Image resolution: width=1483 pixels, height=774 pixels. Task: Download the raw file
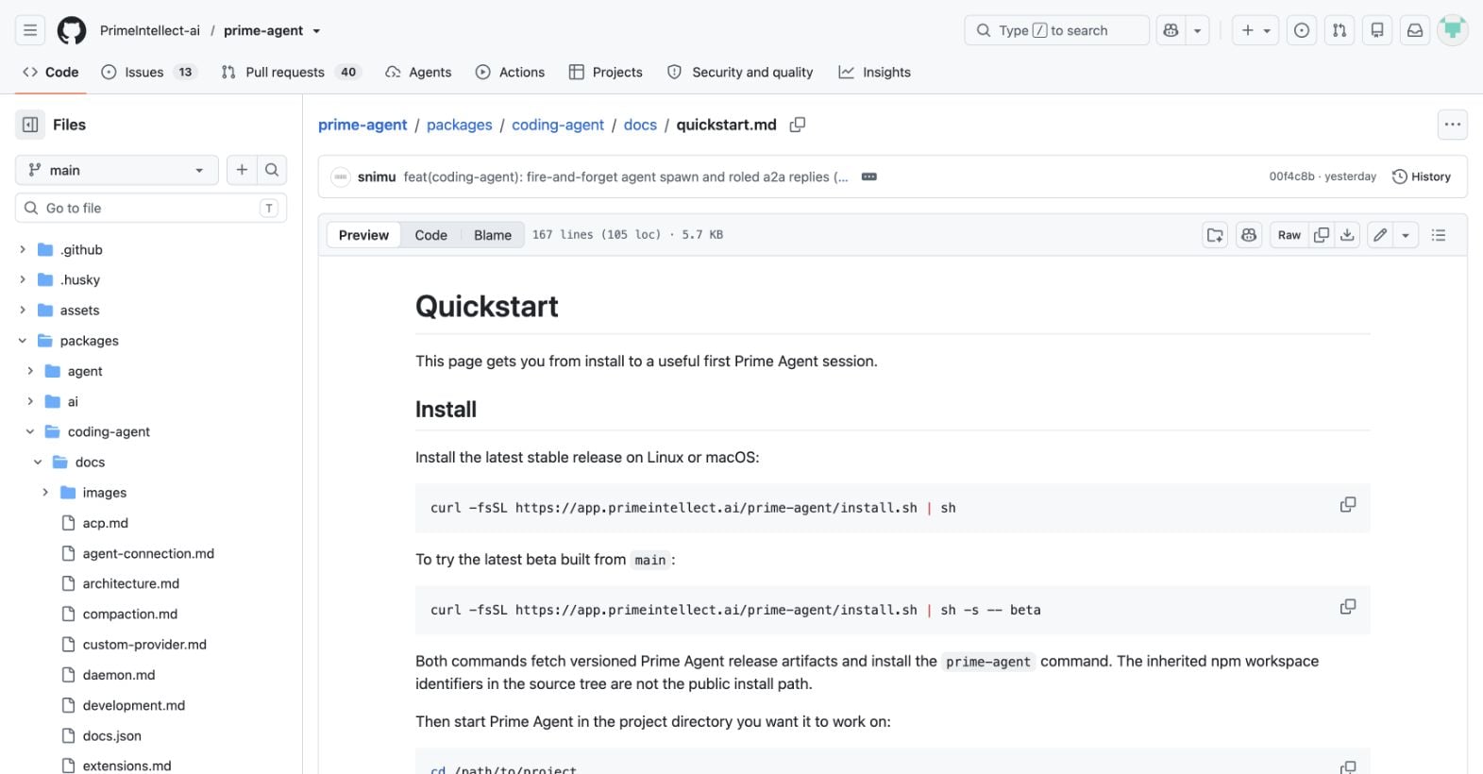click(x=1348, y=235)
